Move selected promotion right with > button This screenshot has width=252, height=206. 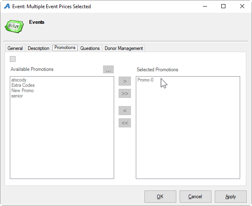[x=124, y=81]
